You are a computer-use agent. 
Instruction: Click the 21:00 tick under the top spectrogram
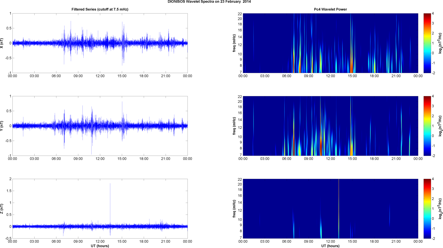tap(396, 76)
